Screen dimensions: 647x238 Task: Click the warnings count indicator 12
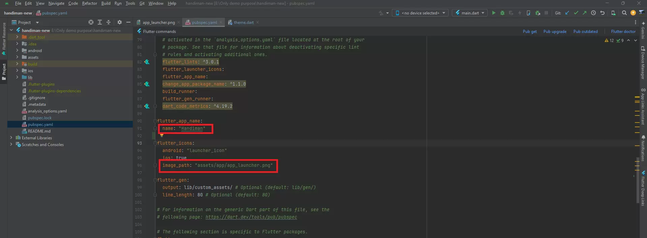[x=609, y=40]
